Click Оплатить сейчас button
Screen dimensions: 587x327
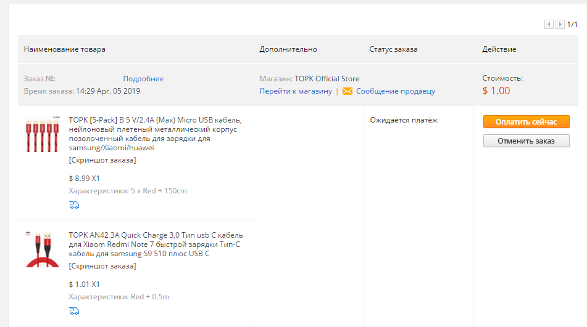[527, 122]
